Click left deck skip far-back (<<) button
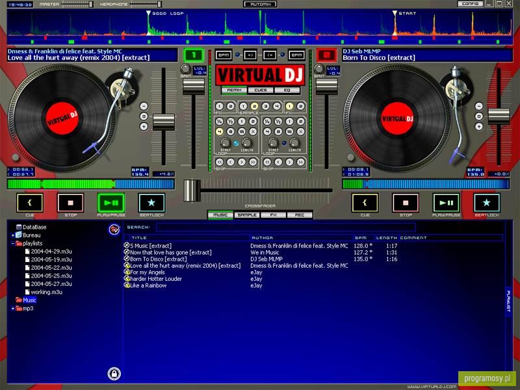The width and height of the screenshot is (520, 390). [219, 162]
